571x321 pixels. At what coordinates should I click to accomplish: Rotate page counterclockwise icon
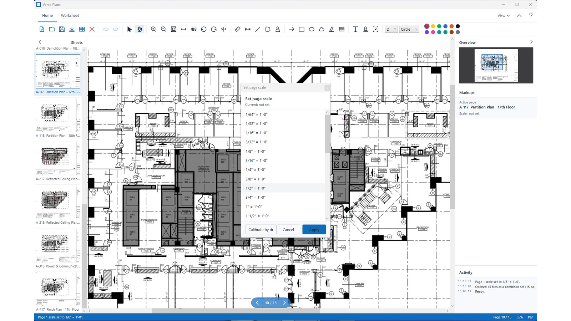(203, 29)
